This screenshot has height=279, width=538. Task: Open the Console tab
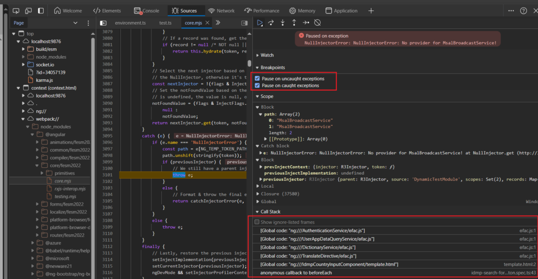[147, 10]
